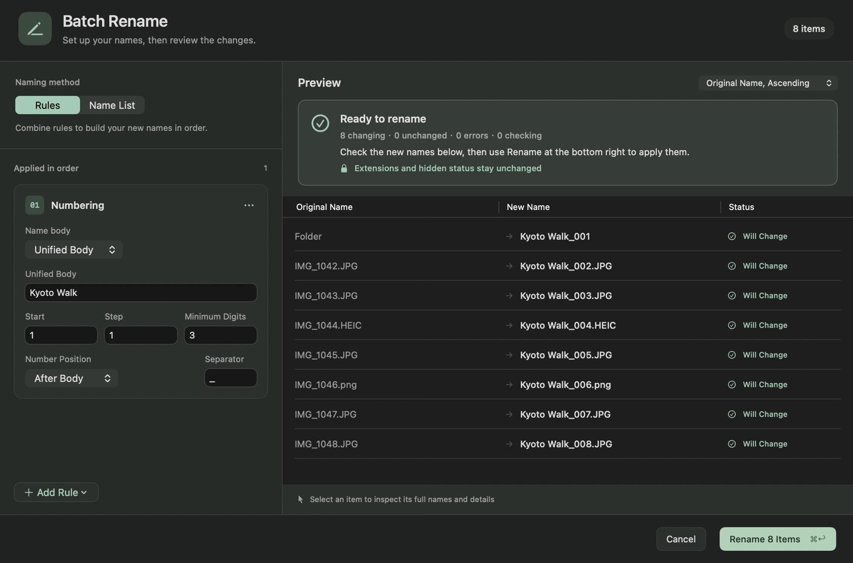Click the arrow icon in IMG_1044.HEIC row

pyautogui.click(x=509, y=325)
